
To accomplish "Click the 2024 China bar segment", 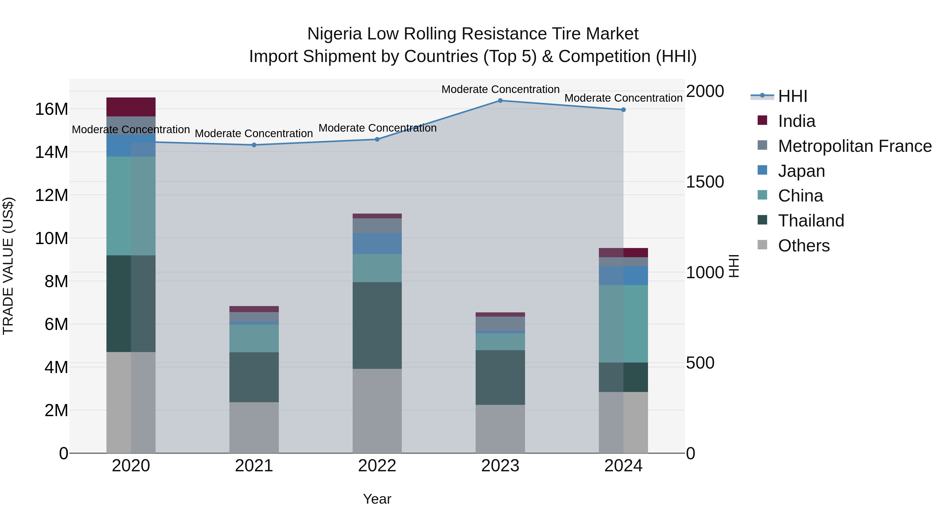I will (x=623, y=324).
